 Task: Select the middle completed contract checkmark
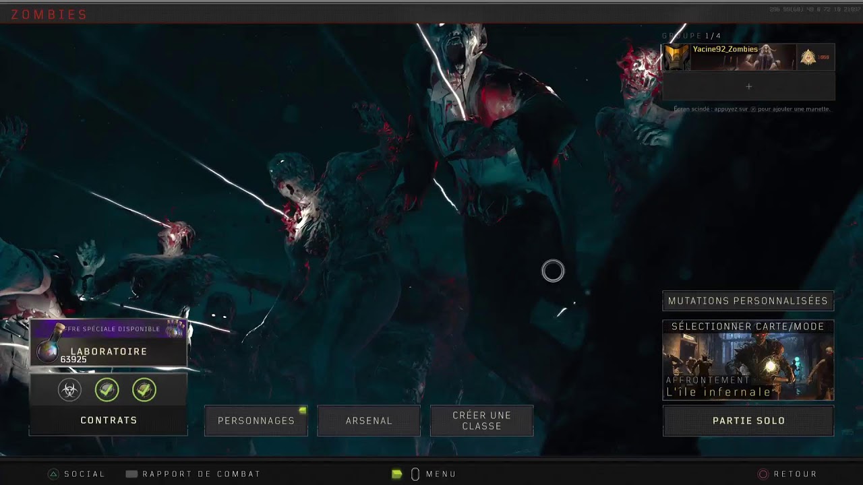[x=107, y=389]
